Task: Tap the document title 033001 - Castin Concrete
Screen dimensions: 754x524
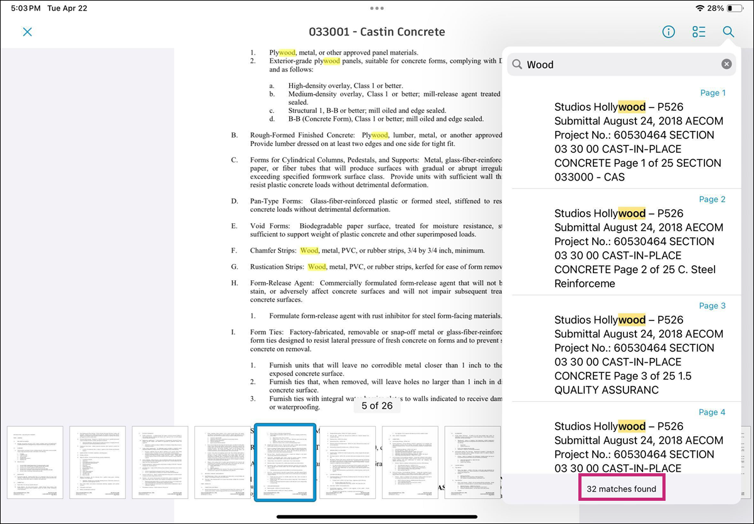Action: [377, 32]
